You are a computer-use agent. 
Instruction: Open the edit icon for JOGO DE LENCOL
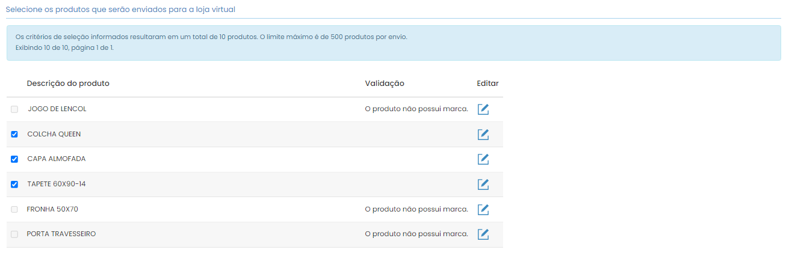(x=483, y=109)
